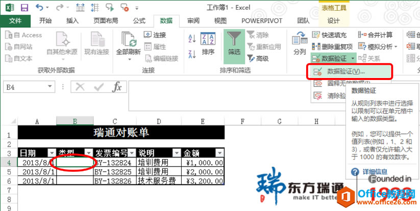Open 高级 advanced filter
The width and height of the screenshot is (420, 211).
click(258, 58)
